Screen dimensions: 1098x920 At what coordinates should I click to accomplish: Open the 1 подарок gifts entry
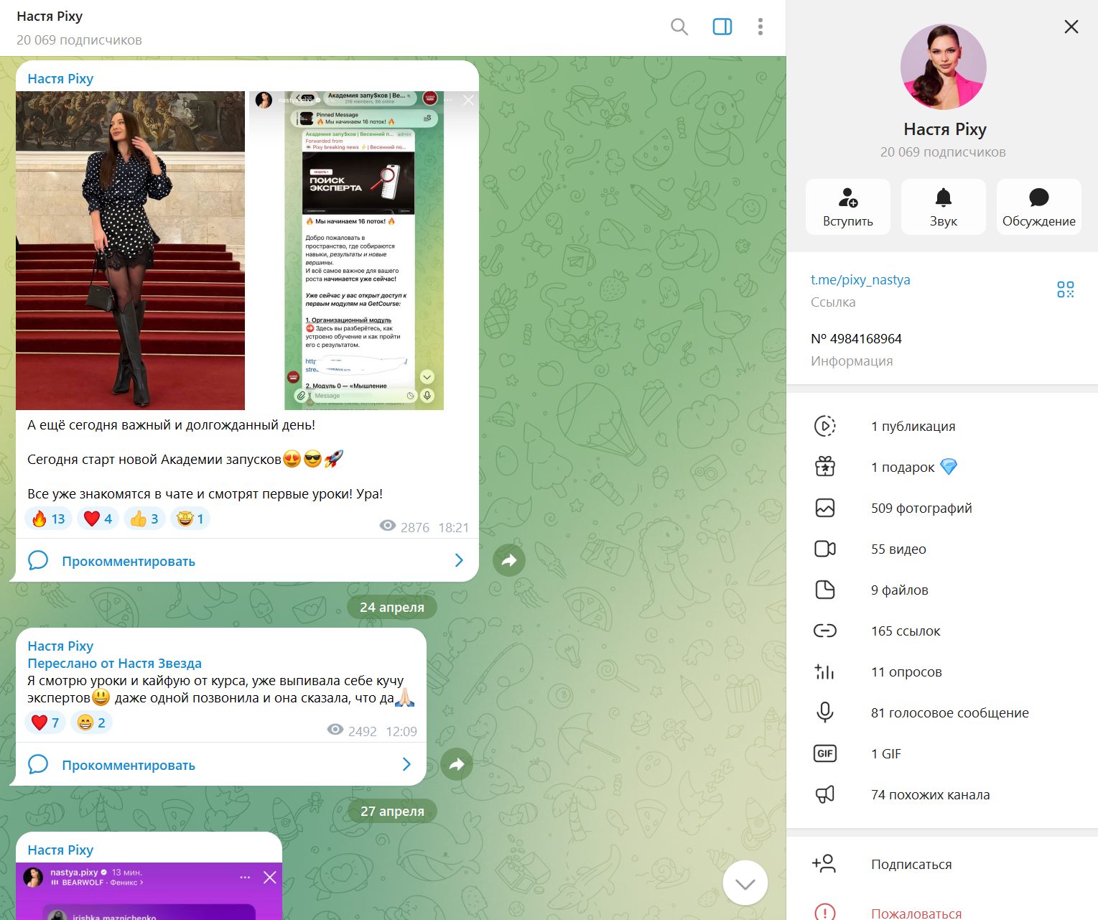[x=942, y=467]
